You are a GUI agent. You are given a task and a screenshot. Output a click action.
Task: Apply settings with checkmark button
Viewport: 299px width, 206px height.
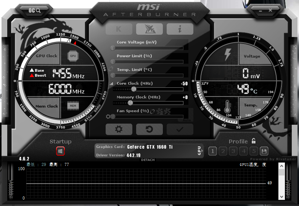coord(180,129)
